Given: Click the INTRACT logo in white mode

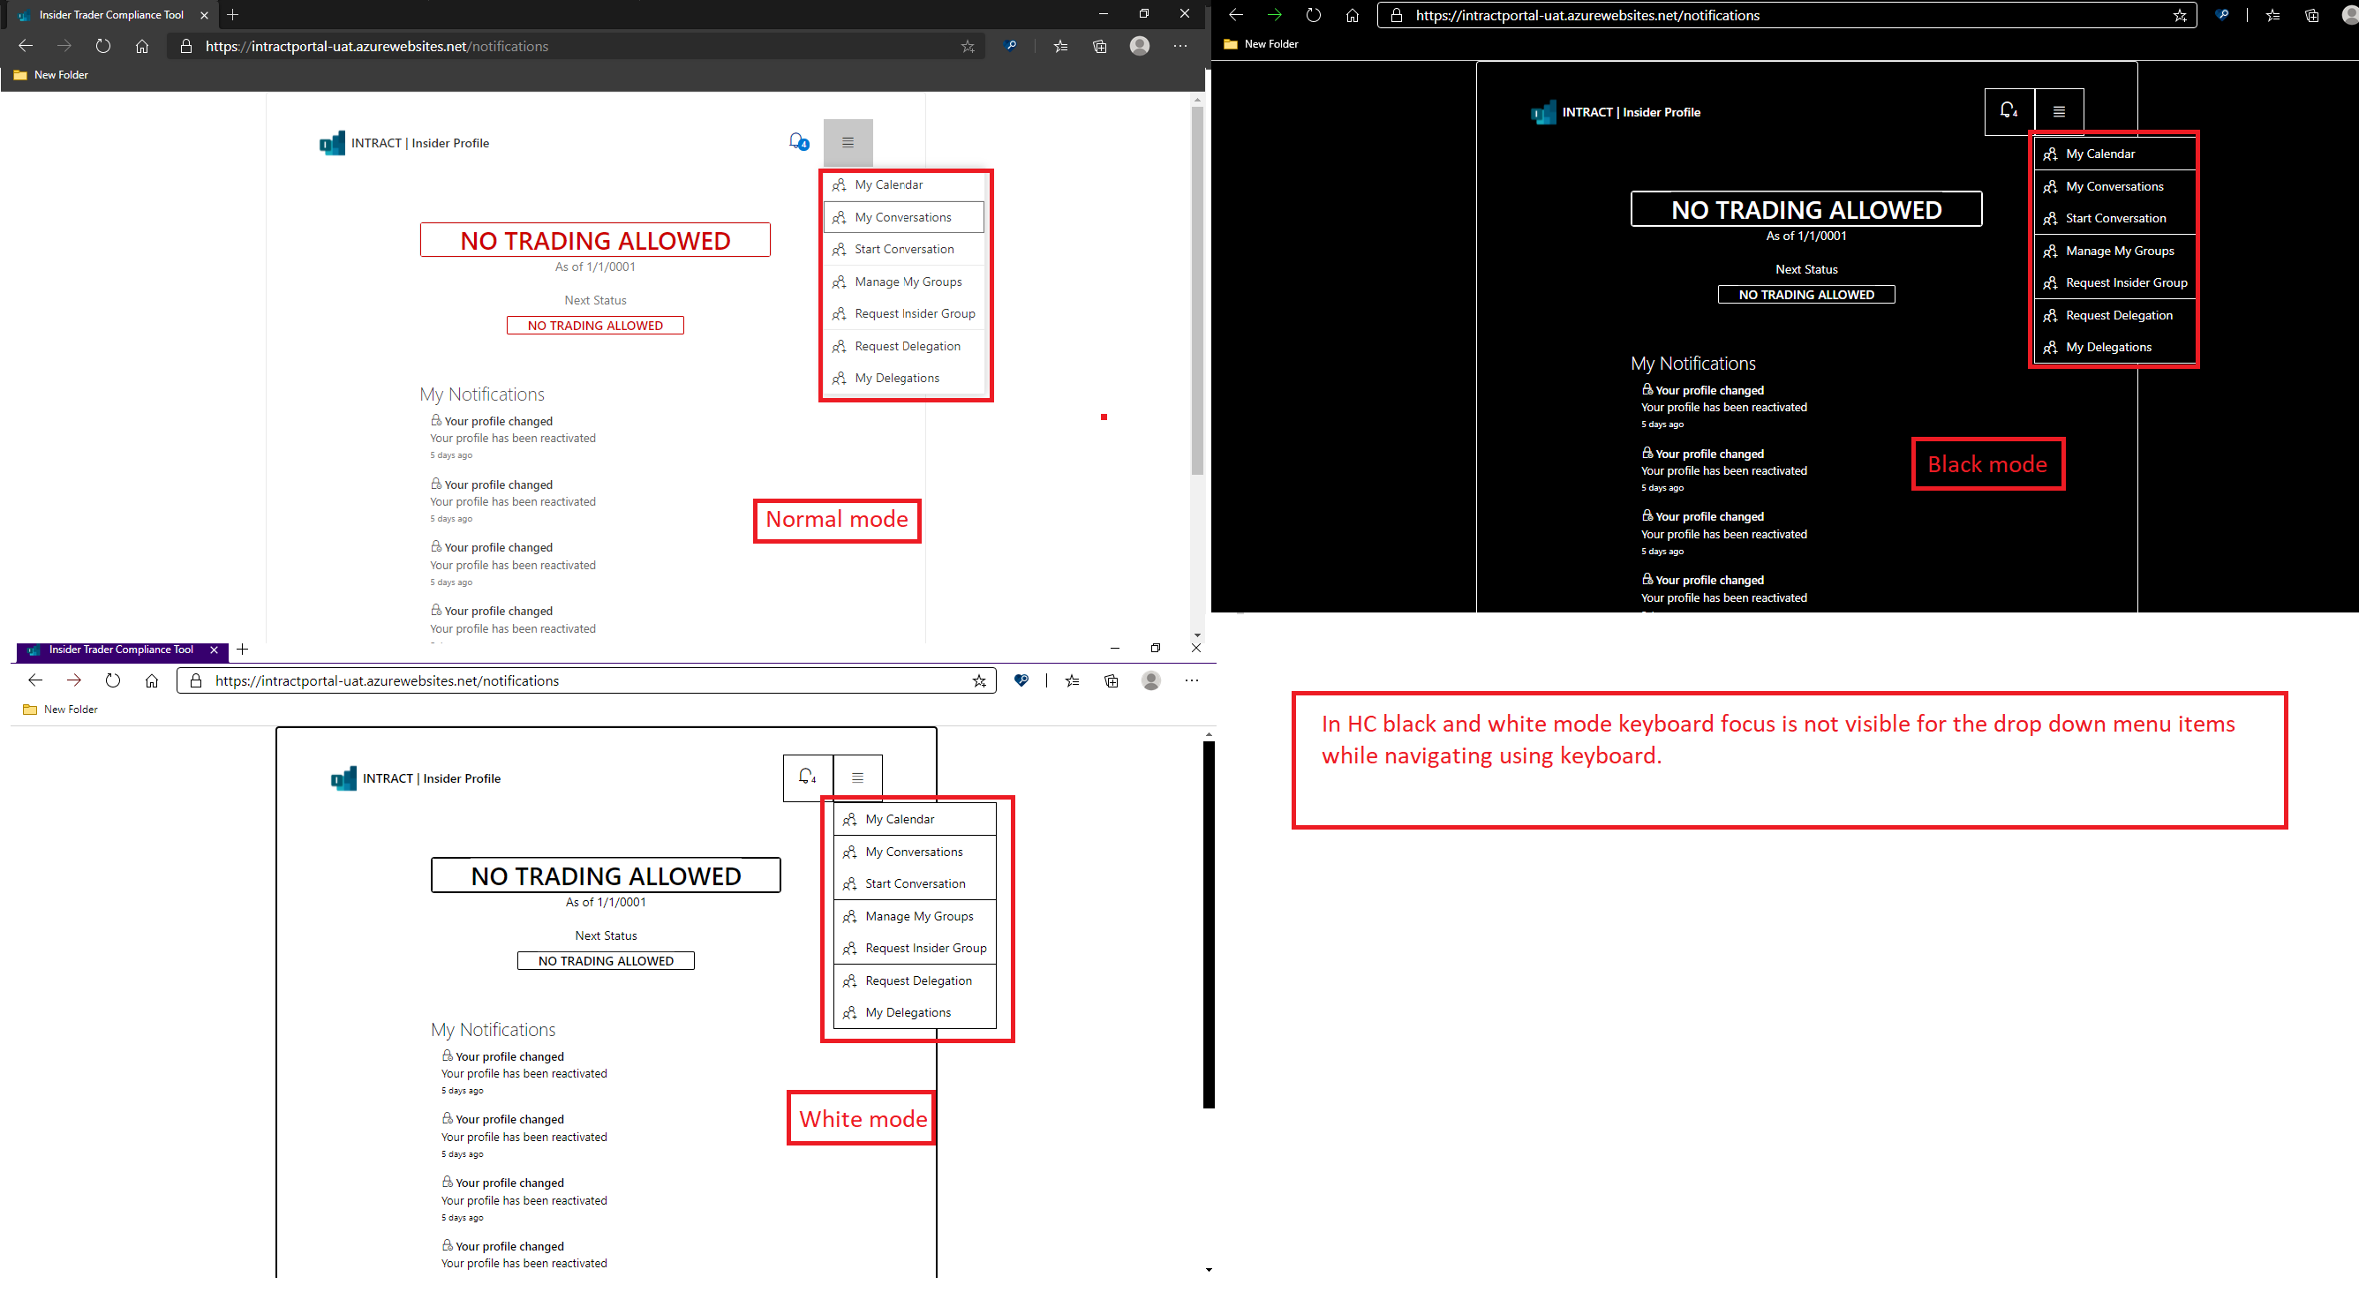Looking at the screenshot, I should coord(343,778).
